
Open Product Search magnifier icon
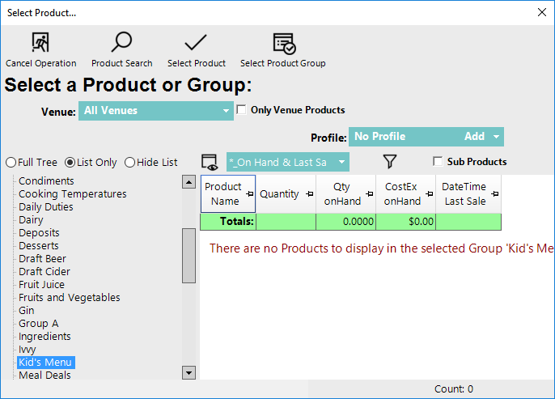[121, 43]
